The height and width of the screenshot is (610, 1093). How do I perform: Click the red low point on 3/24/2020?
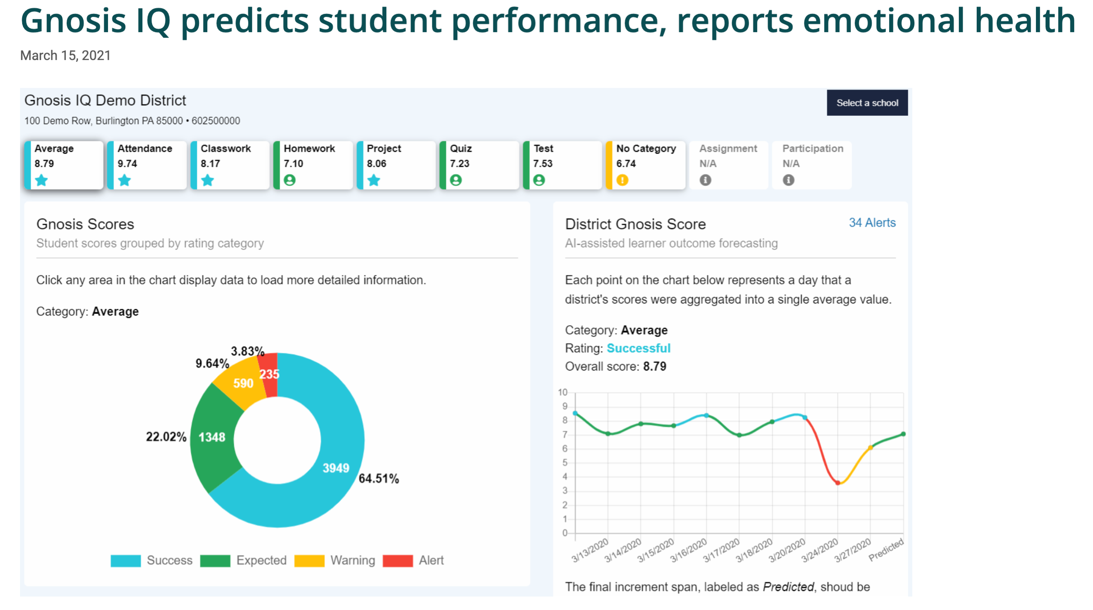click(x=837, y=483)
